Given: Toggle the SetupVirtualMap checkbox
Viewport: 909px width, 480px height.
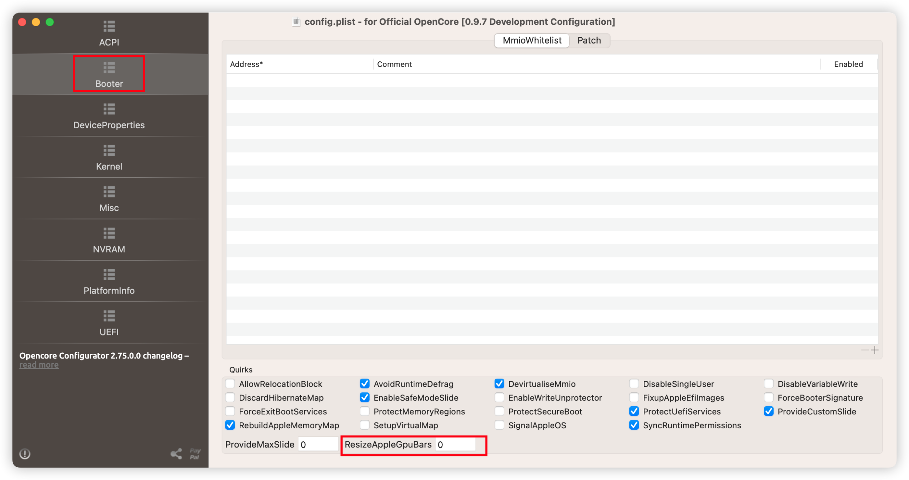Looking at the screenshot, I should (365, 425).
